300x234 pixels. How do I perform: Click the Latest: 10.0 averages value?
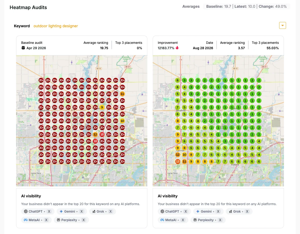point(245,6)
